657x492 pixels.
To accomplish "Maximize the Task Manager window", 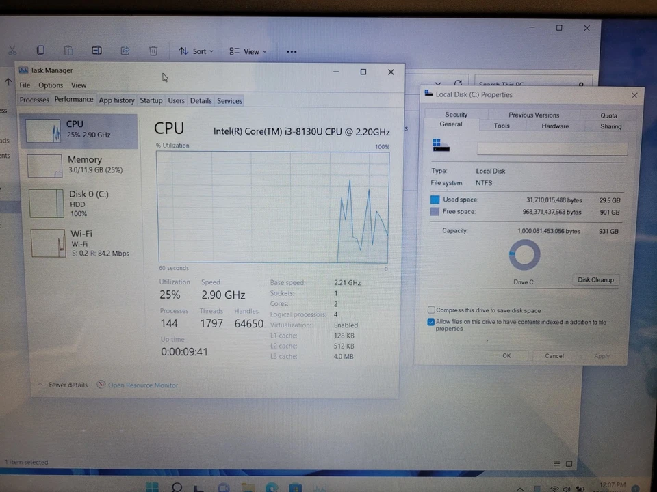I will 363,72.
